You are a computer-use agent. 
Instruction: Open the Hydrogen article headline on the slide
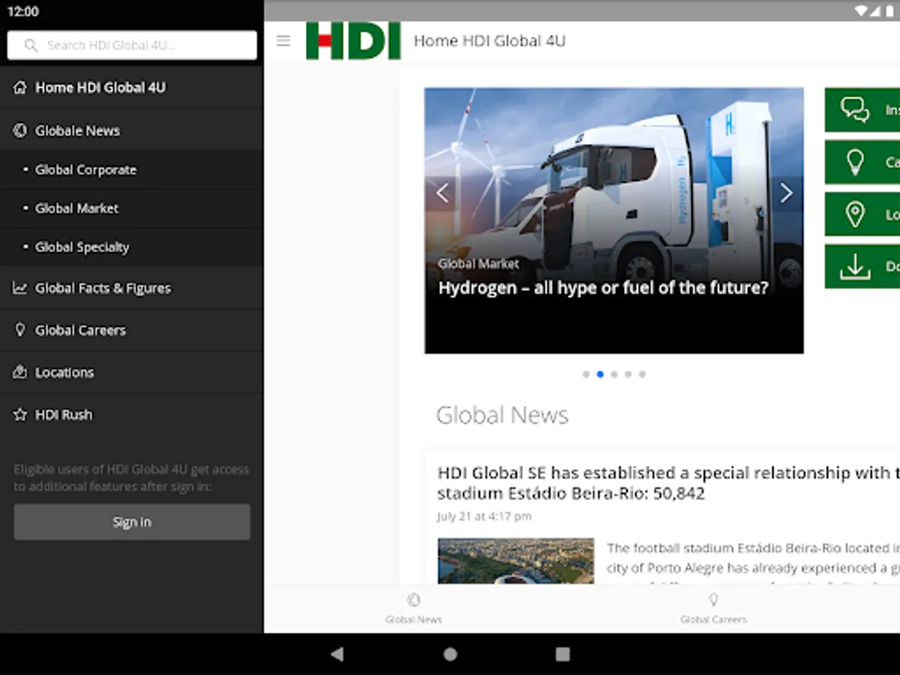point(603,288)
